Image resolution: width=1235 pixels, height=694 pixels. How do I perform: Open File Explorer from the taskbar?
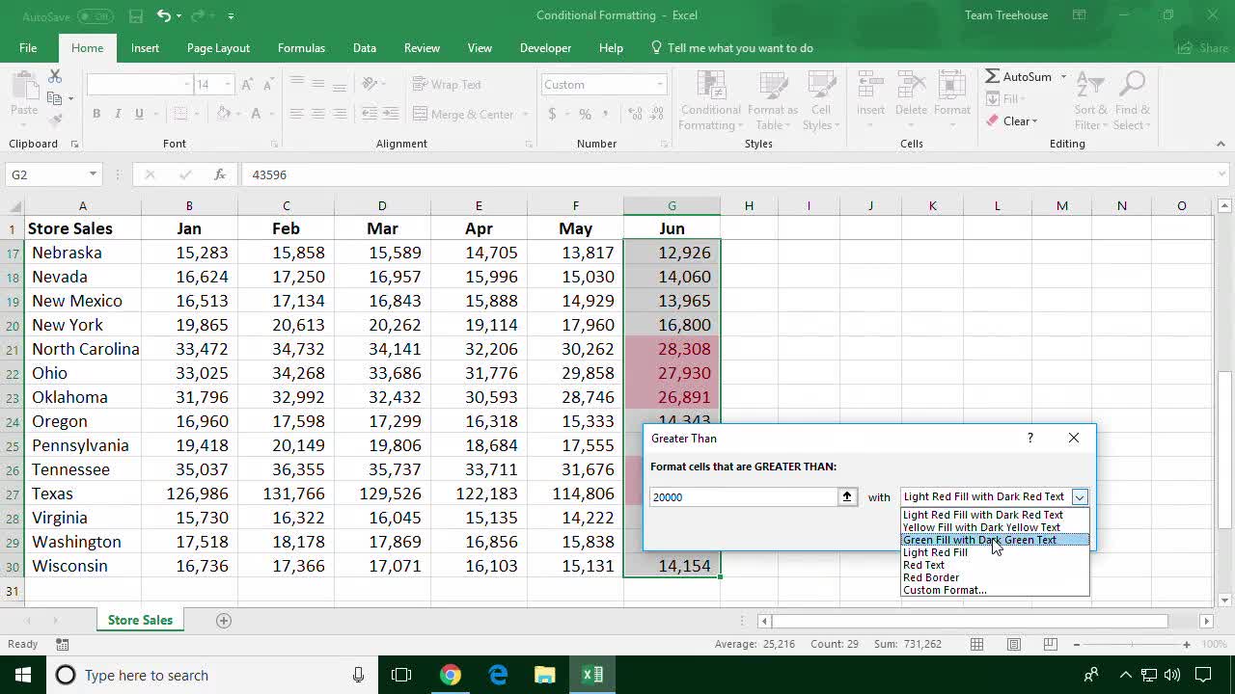coord(545,675)
